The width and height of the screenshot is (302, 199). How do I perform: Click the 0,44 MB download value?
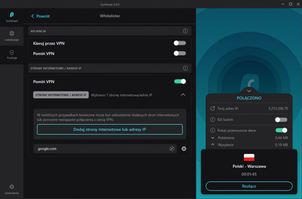pyautogui.click(x=281, y=138)
